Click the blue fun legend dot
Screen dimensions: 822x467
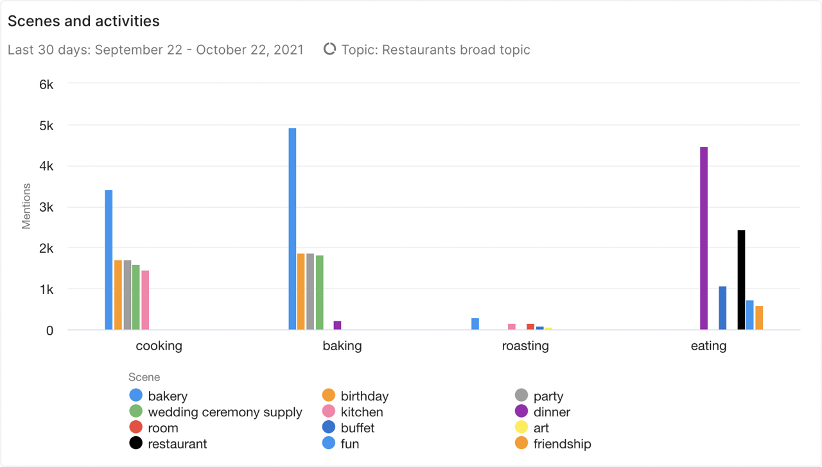pyautogui.click(x=329, y=443)
